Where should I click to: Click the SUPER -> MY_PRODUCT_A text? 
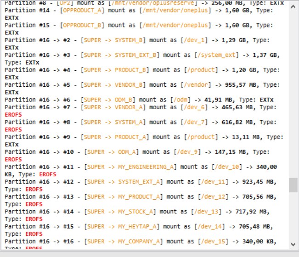[124, 196]
